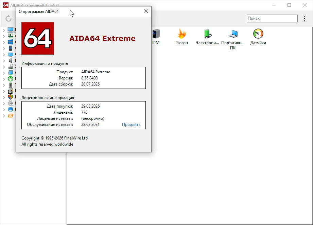
Task: Click the maintenance expiry date 28.03.2031
Action: point(90,124)
